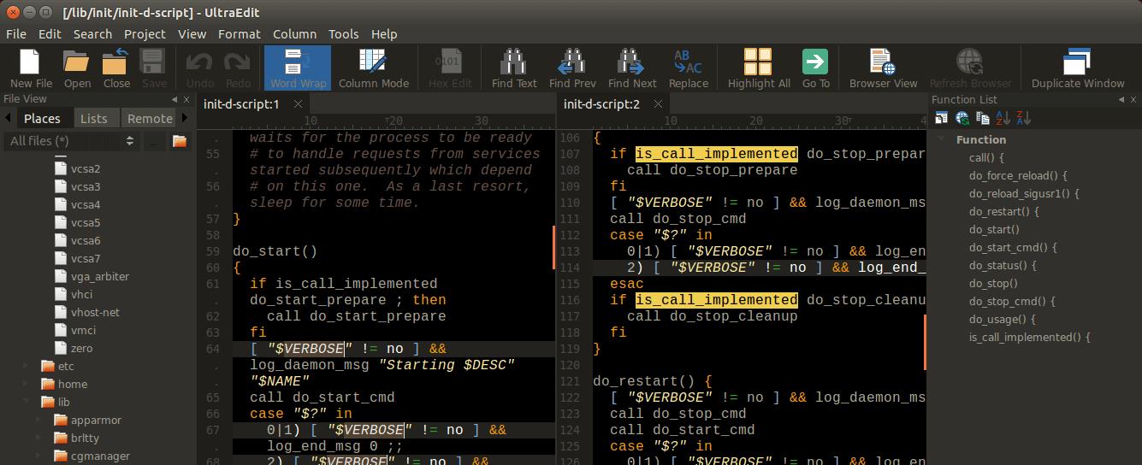The image size is (1142, 465).
Task: Show earlier File View tabs with the left arrow
Action: (x=9, y=118)
